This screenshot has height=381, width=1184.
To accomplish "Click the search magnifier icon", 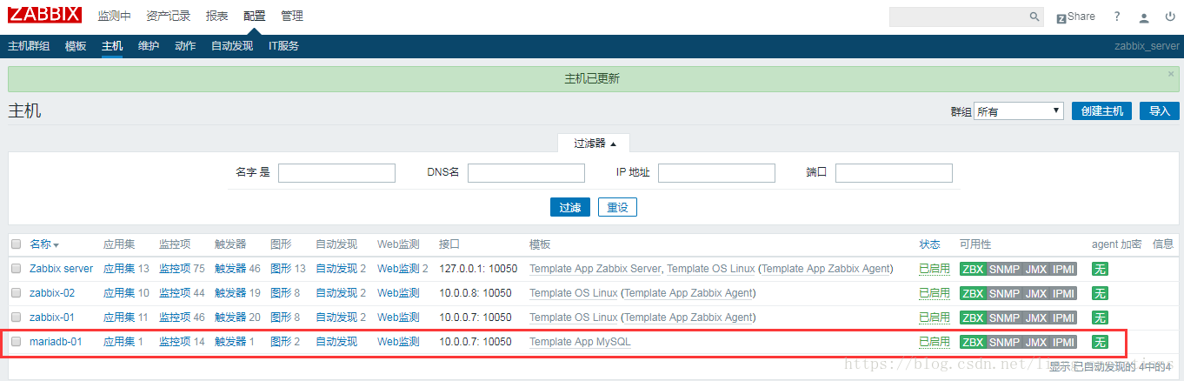I will [1034, 17].
